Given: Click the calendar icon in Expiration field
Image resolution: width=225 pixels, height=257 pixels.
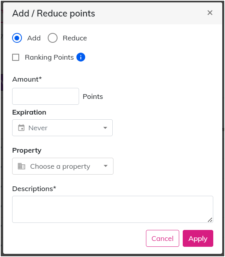Looking at the screenshot, I should (21, 128).
